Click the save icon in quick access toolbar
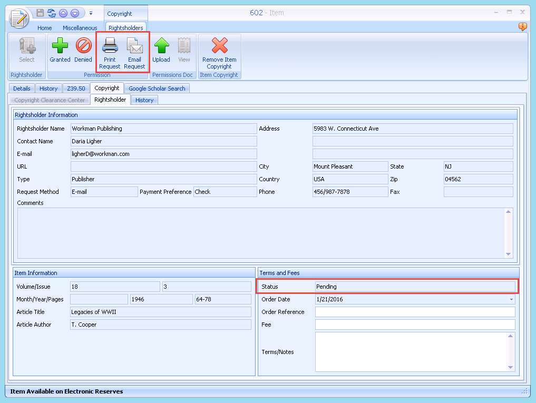Image resolution: width=536 pixels, height=403 pixels. [x=40, y=13]
